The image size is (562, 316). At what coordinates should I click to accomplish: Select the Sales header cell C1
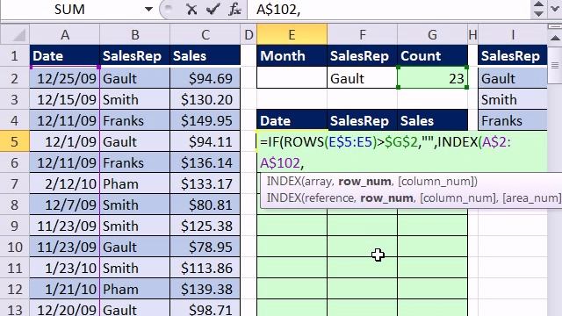205,56
